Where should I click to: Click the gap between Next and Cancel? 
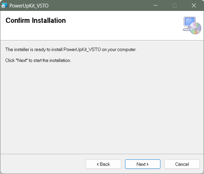point(162,164)
